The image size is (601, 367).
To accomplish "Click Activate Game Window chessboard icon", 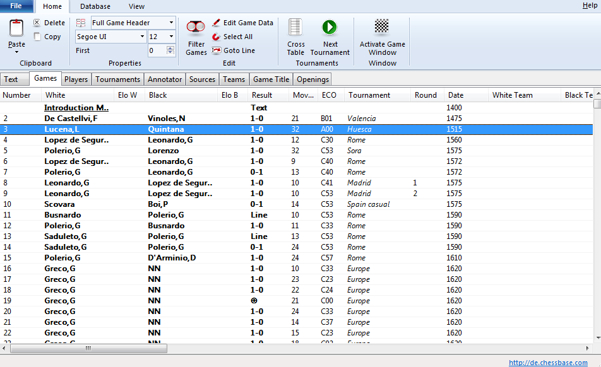I will pyautogui.click(x=382, y=27).
